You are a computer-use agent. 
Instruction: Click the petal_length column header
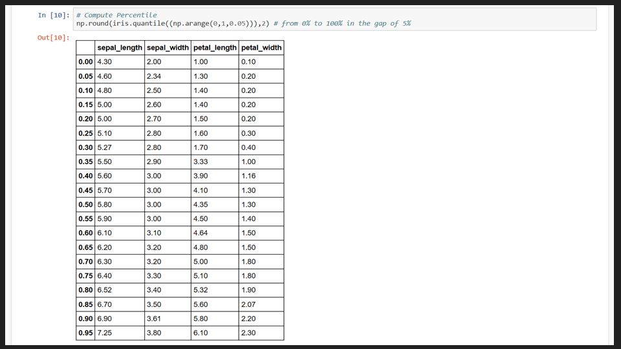click(x=215, y=47)
